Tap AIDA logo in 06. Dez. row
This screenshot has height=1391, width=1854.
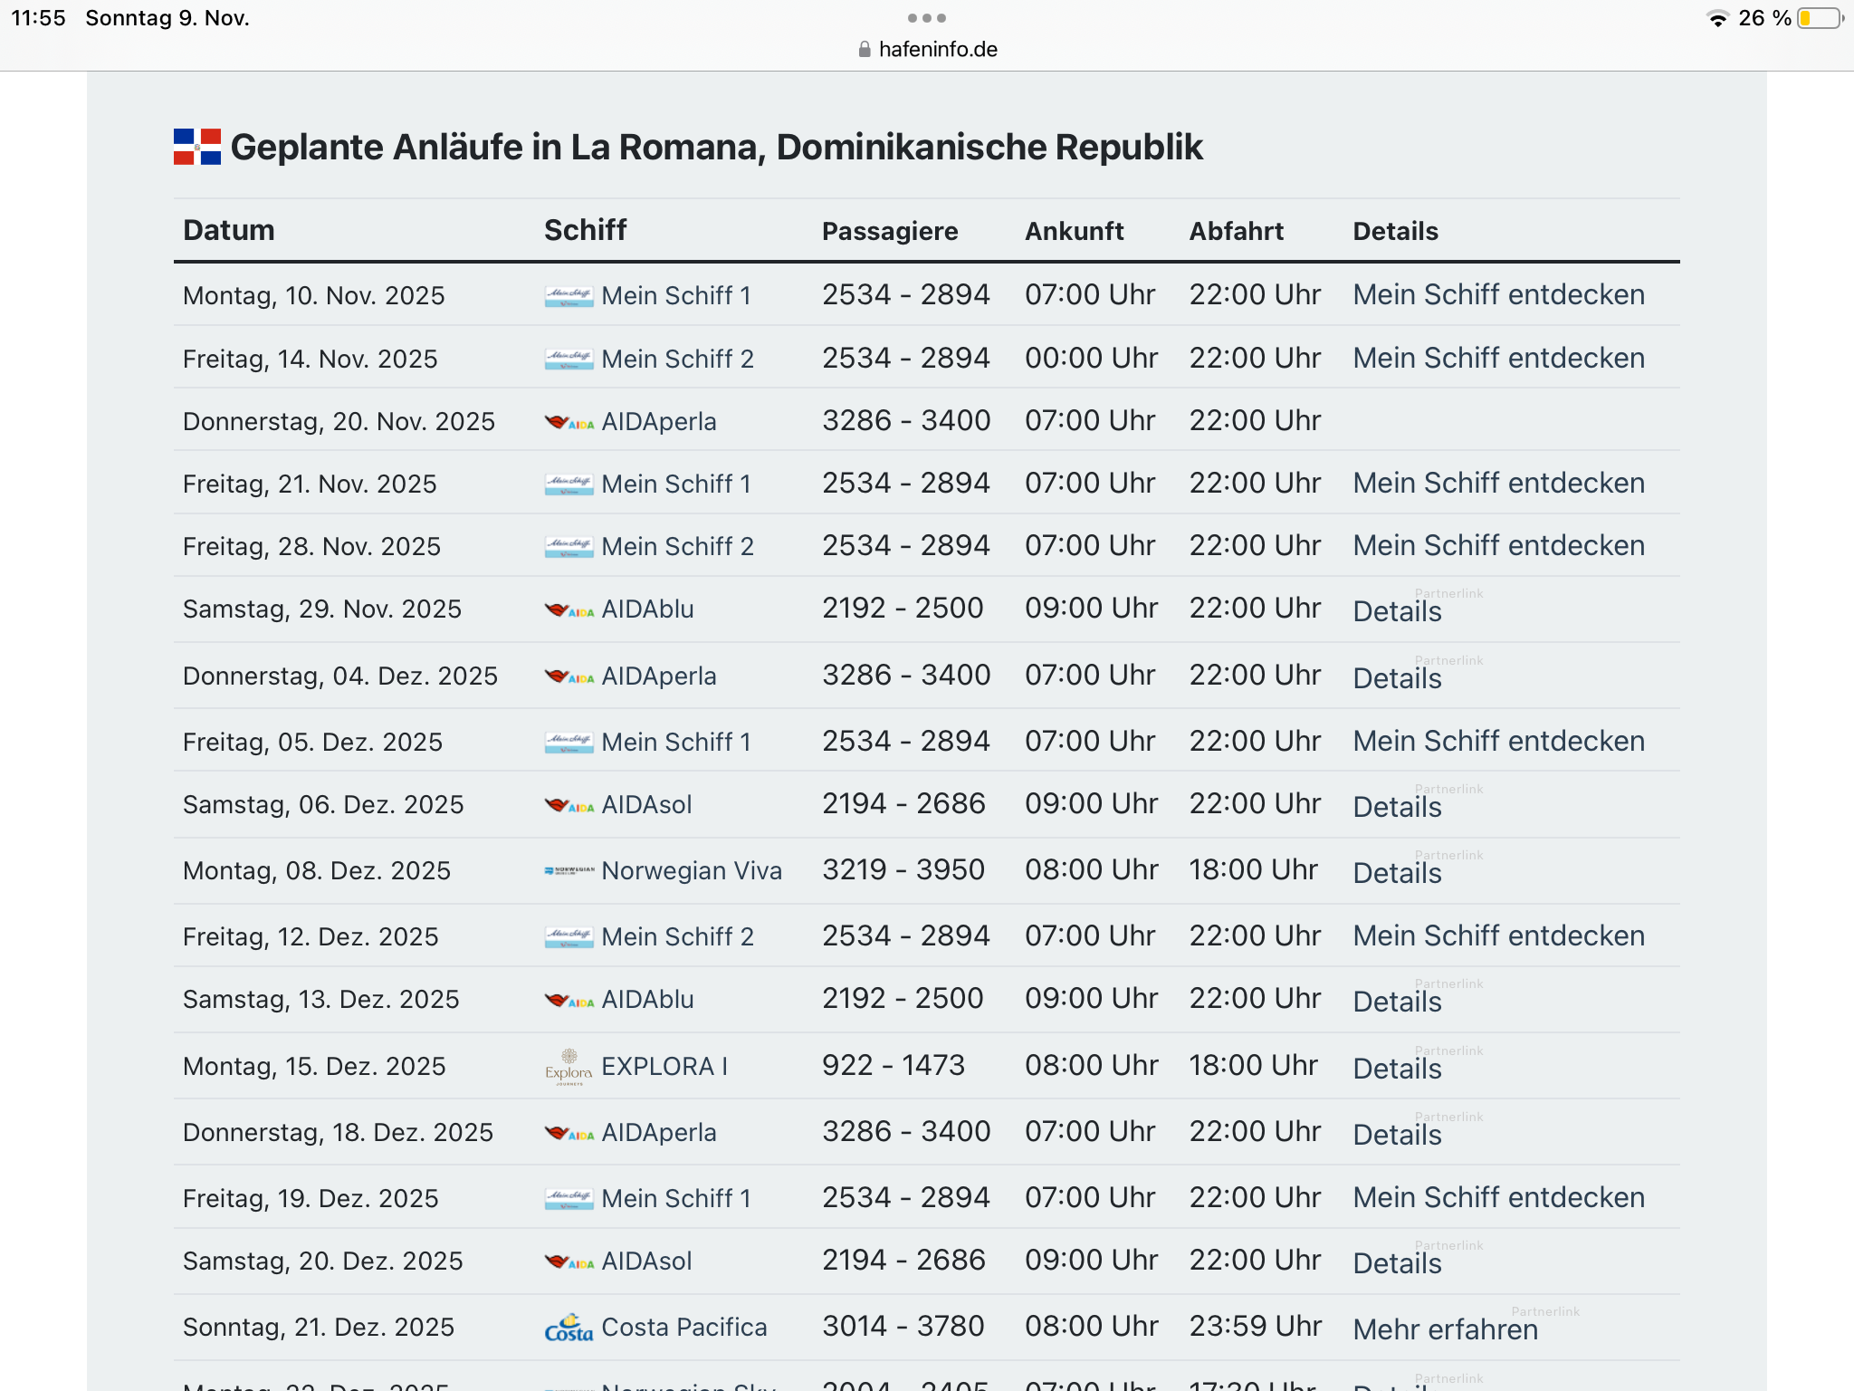tap(569, 805)
